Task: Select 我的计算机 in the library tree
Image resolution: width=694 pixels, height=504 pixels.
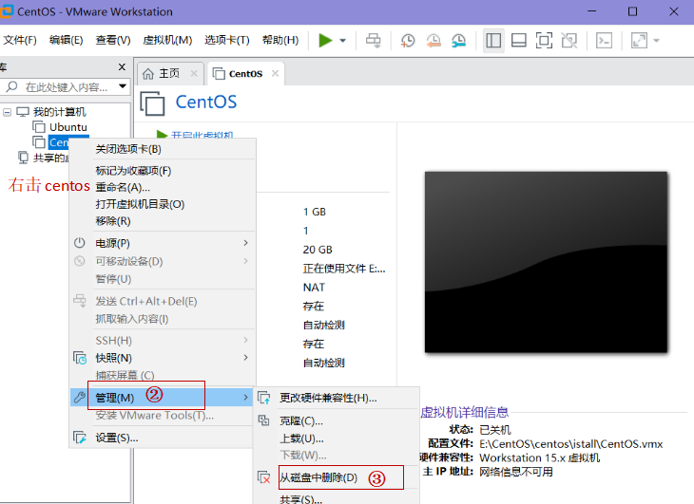Action: click(59, 112)
